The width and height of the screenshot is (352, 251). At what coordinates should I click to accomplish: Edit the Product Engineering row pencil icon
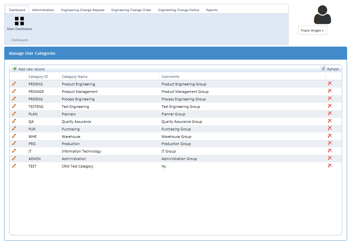pyautogui.click(x=14, y=84)
